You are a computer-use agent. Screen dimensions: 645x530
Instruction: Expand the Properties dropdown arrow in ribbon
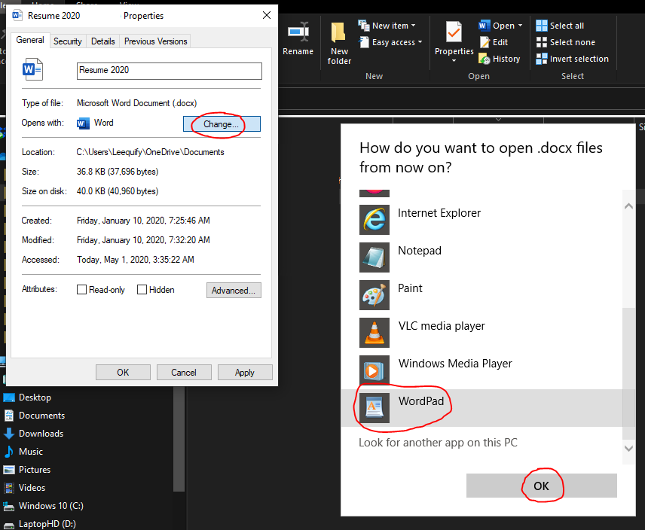[454, 61]
